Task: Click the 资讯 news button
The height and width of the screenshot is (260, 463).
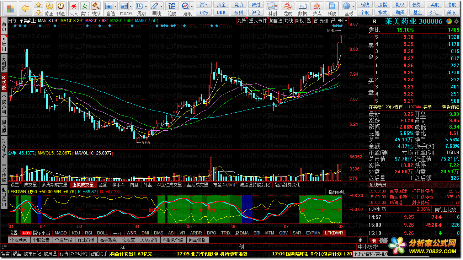Action: tap(204, 5)
